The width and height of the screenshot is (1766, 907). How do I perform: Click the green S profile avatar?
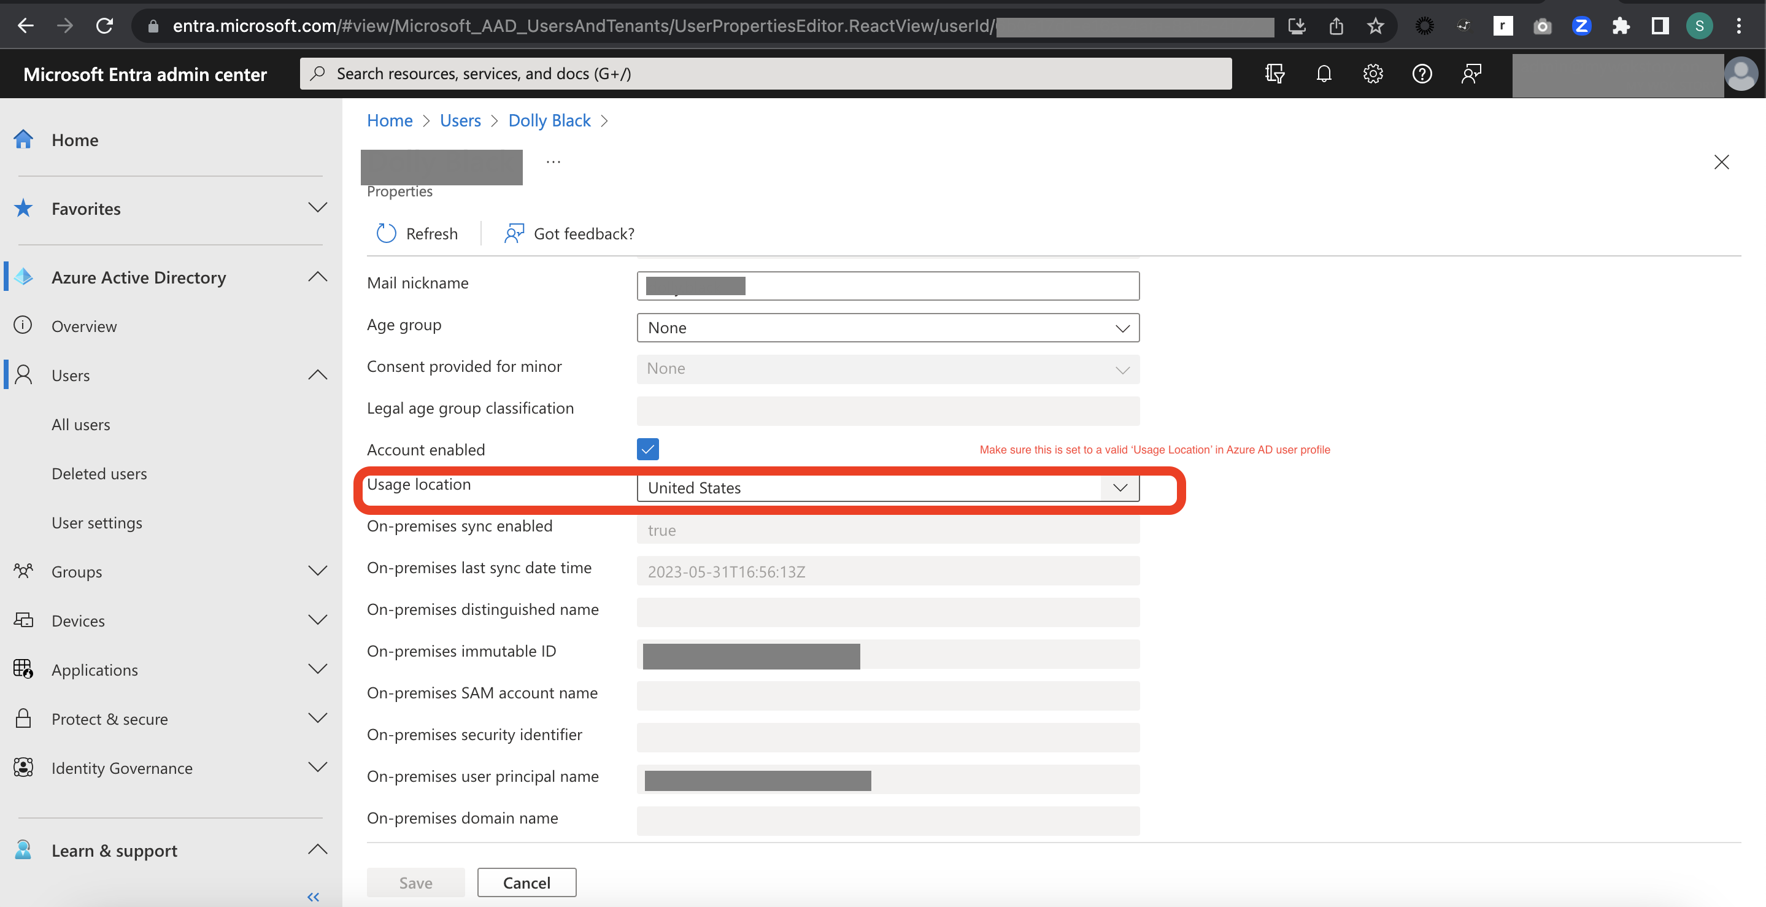[1699, 26]
